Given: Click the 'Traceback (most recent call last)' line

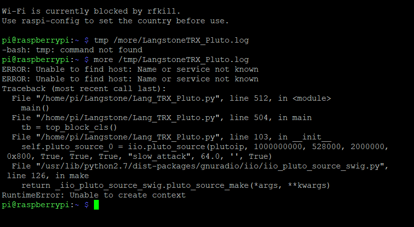Looking at the screenshot, I should point(84,89).
